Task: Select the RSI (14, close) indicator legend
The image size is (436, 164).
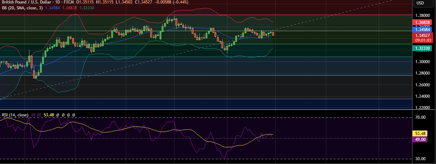Action: (15, 115)
